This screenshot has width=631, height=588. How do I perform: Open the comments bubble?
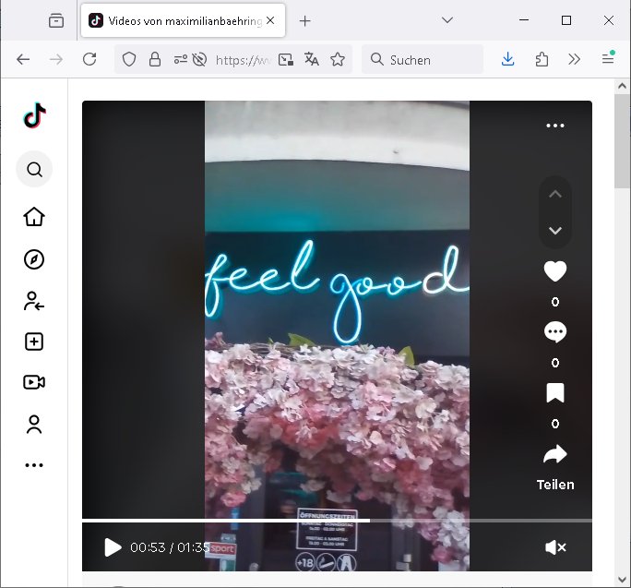pyautogui.click(x=555, y=332)
